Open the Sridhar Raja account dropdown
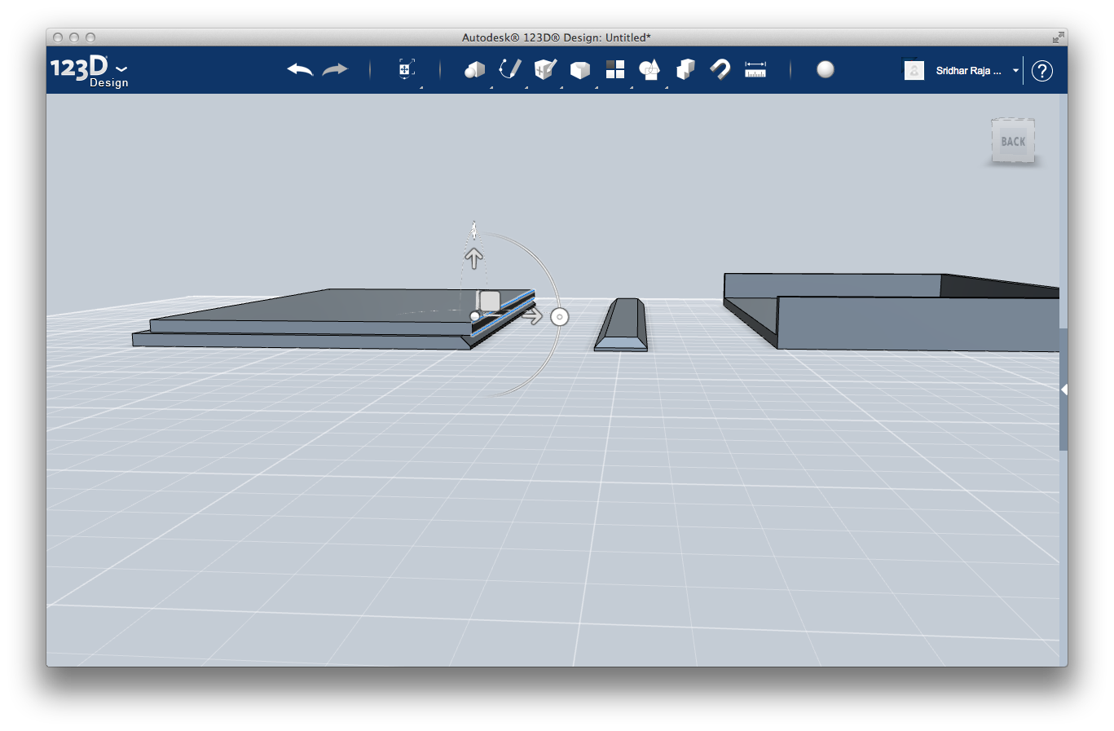Image resolution: width=1114 pixels, height=731 pixels. (x=1015, y=70)
